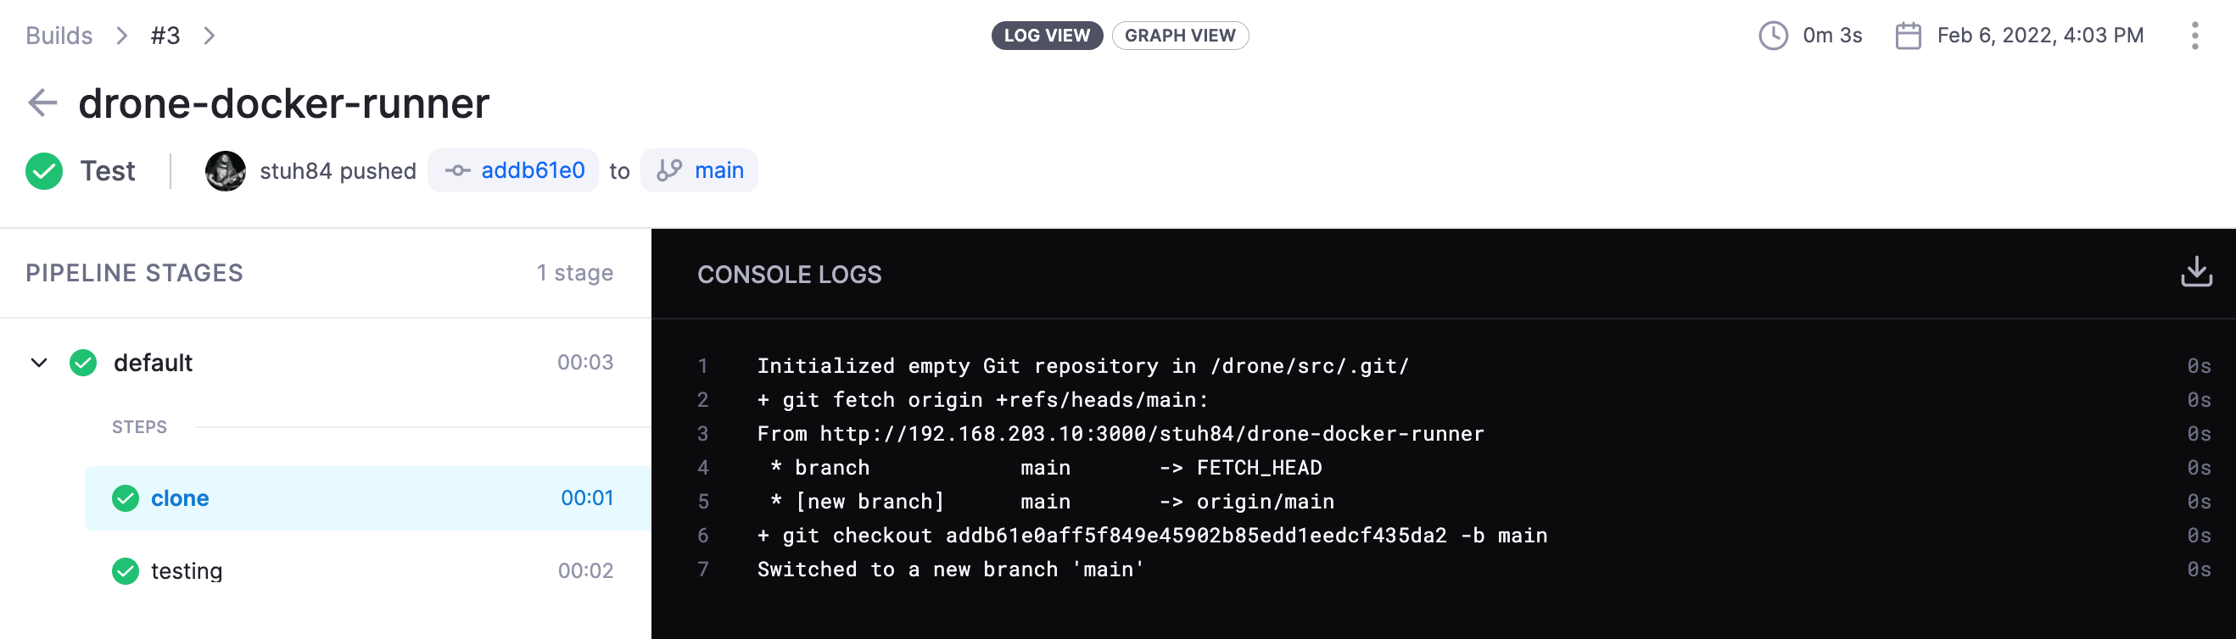Image resolution: width=2236 pixels, height=639 pixels.
Task: Download the console logs
Action: click(x=2195, y=271)
